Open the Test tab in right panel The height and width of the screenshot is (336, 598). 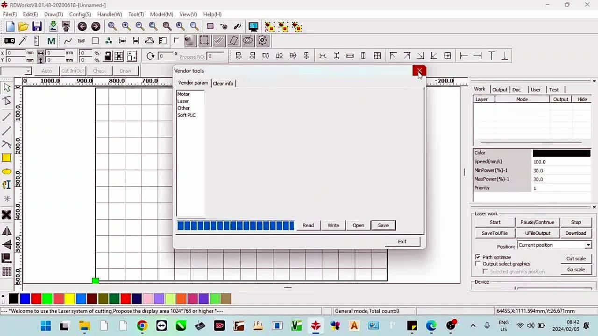pos(554,90)
